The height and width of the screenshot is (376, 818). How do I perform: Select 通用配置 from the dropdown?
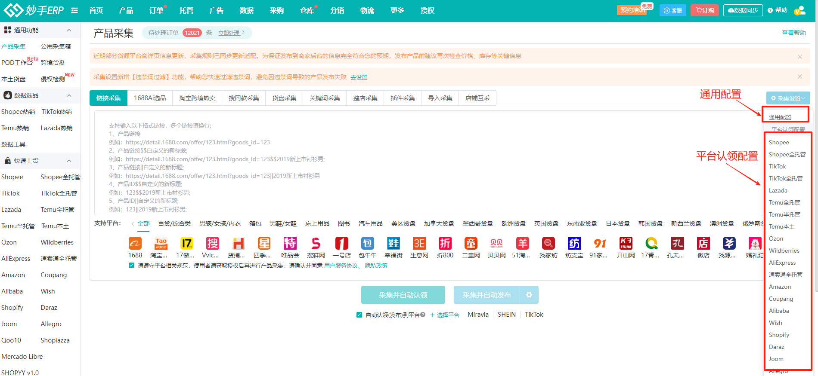[780, 117]
